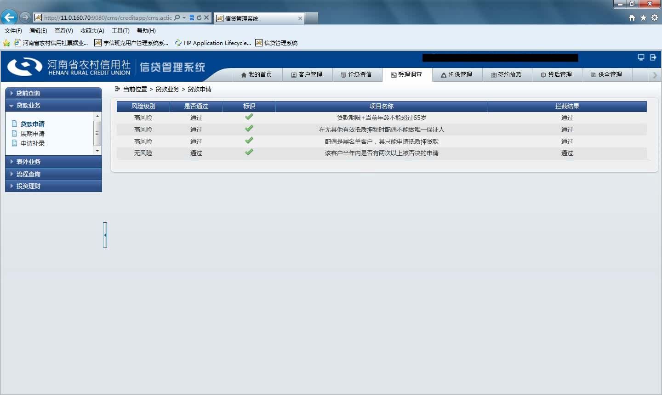Open 河南省农村信用社票据业 bookmark
662x395 pixels.
[51, 43]
